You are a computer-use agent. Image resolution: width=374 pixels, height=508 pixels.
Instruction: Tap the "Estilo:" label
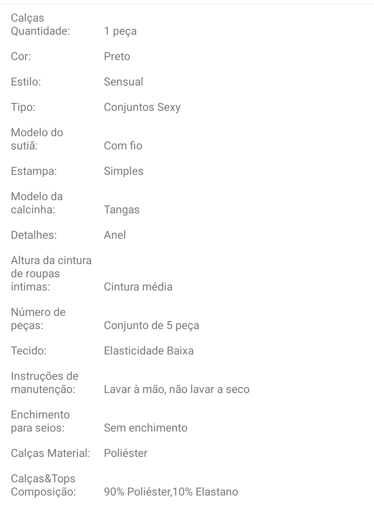(x=26, y=82)
